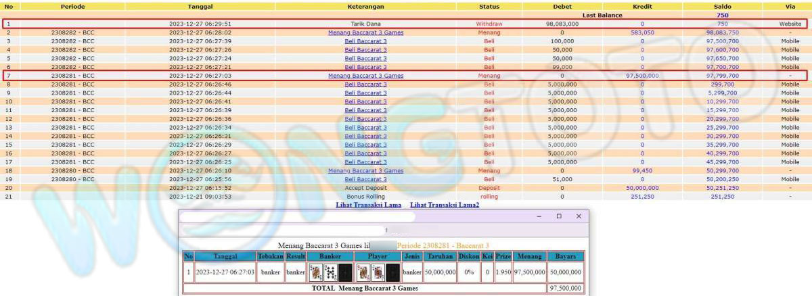Open Menang Baccarat 3 Games in row 7
Viewport: 812px width, 296px height.
[x=365, y=76]
